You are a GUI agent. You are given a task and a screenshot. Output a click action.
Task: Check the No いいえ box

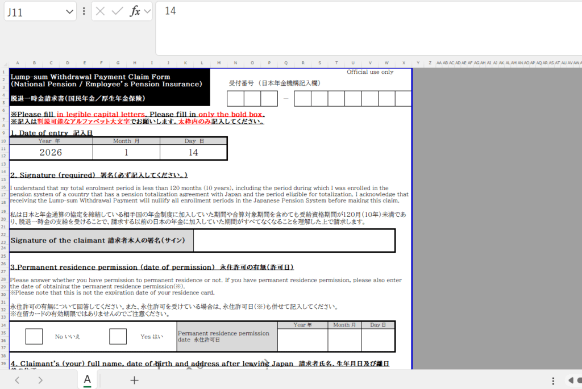point(34,336)
